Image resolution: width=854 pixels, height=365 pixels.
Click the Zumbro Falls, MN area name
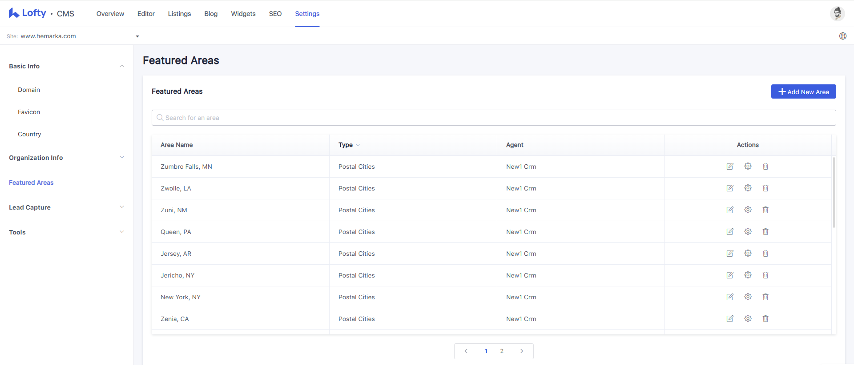[x=186, y=167]
